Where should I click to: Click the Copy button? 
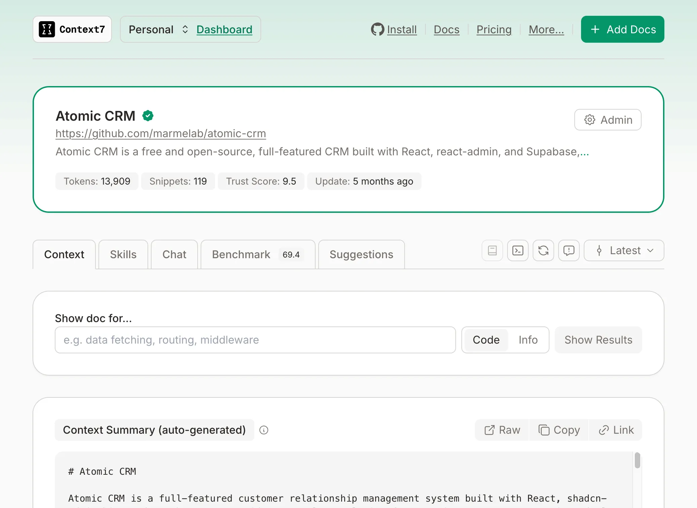coord(559,430)
